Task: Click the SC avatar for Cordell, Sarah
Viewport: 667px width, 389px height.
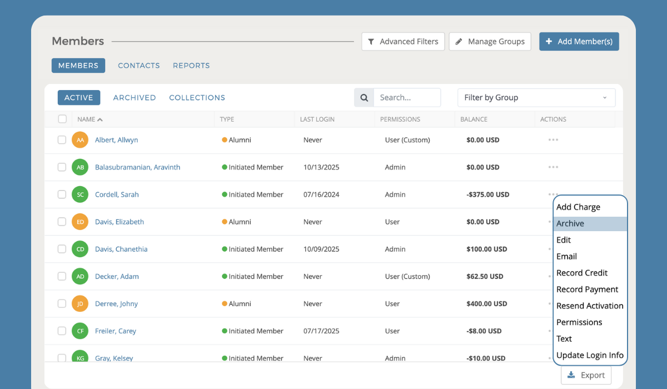Action: (80, 194)
